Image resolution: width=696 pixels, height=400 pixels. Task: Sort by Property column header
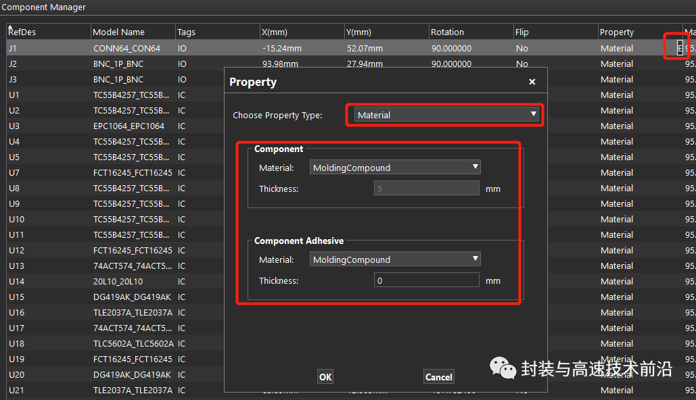click(640, 32)
